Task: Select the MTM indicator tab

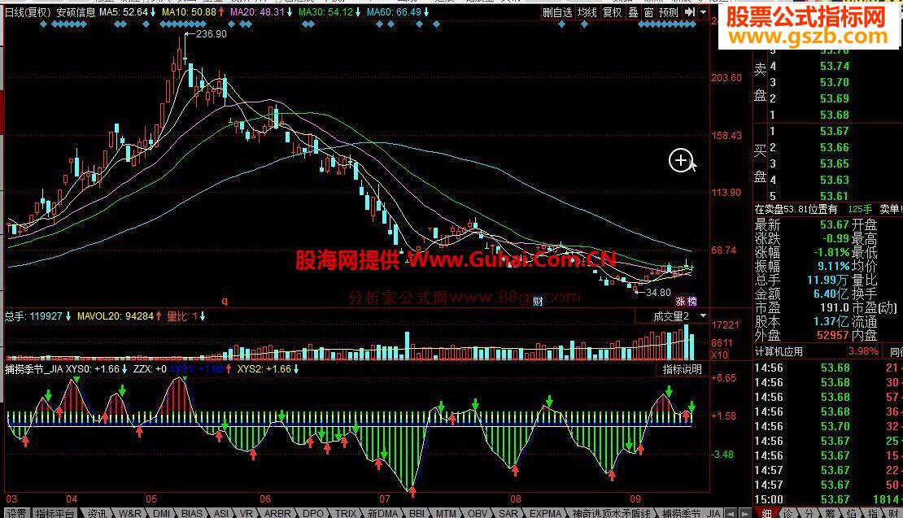Action: pos(446,513)
